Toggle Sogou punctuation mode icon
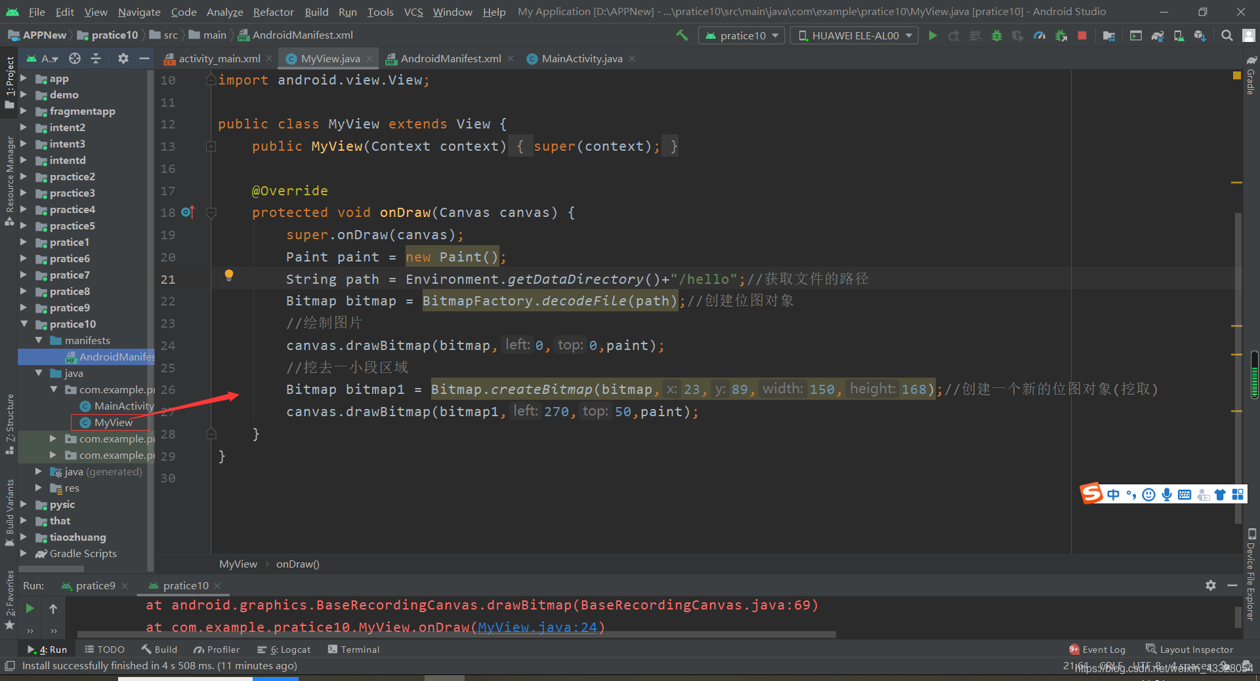Image resolution: width=1260 pixels, height=681 pixels. coord(1131,494)
